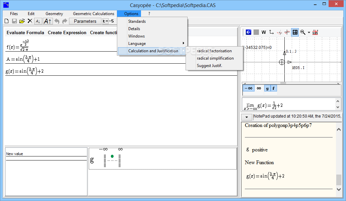Open the ? help menu

click(149, 14)
